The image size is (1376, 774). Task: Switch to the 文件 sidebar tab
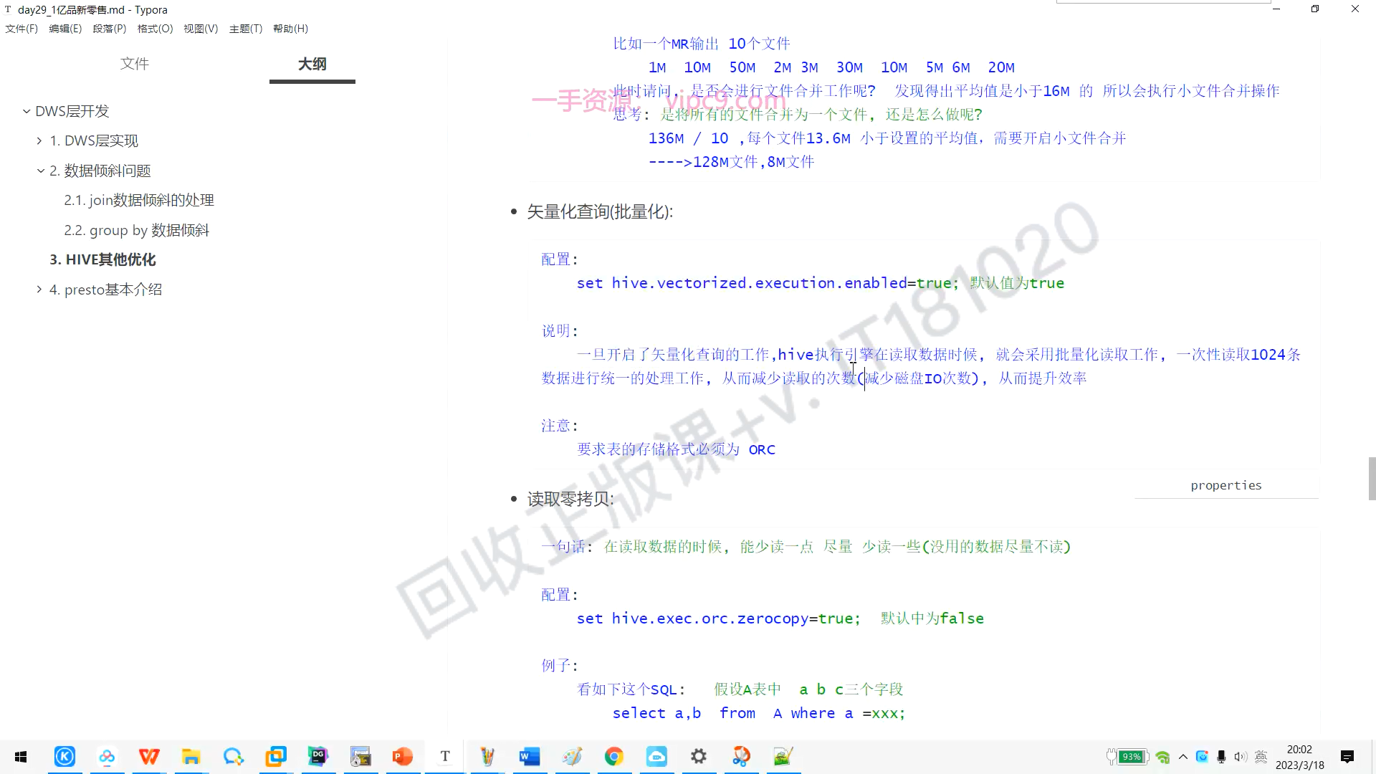(135, 64)
